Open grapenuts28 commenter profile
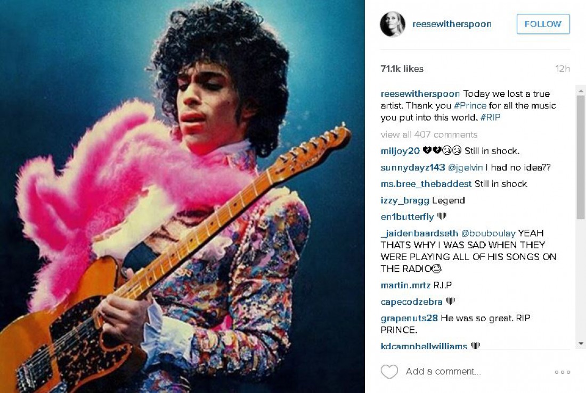 click(x=409, y=319)
